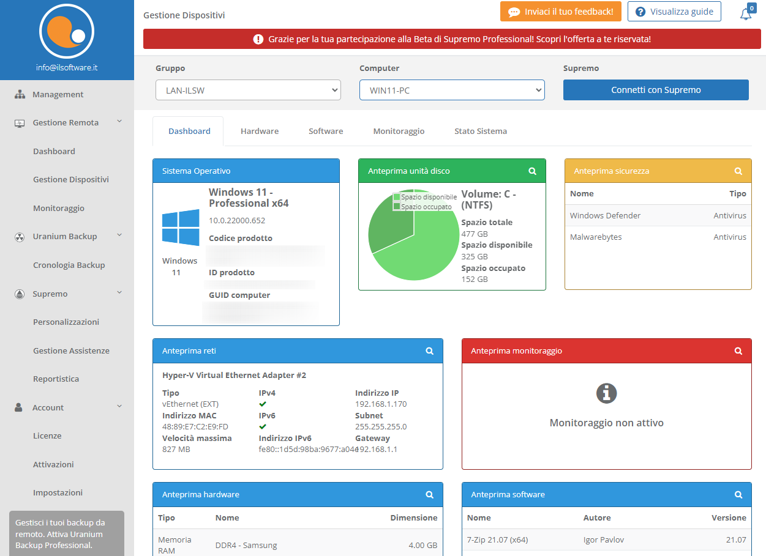Click the Monitoraggio non attivo message
Image resolution: width=766 pixels, height=556 pixels.
coord(606,423)
